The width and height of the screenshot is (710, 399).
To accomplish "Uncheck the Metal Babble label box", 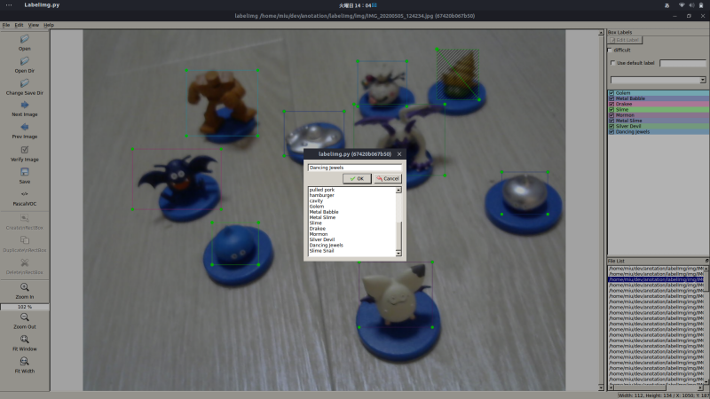I will point(611,98).
